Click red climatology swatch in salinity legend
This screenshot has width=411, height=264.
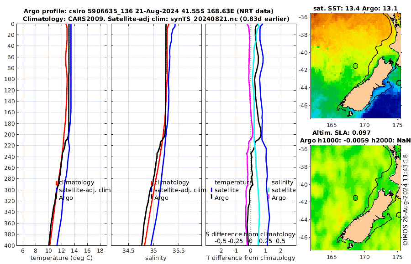152,183
